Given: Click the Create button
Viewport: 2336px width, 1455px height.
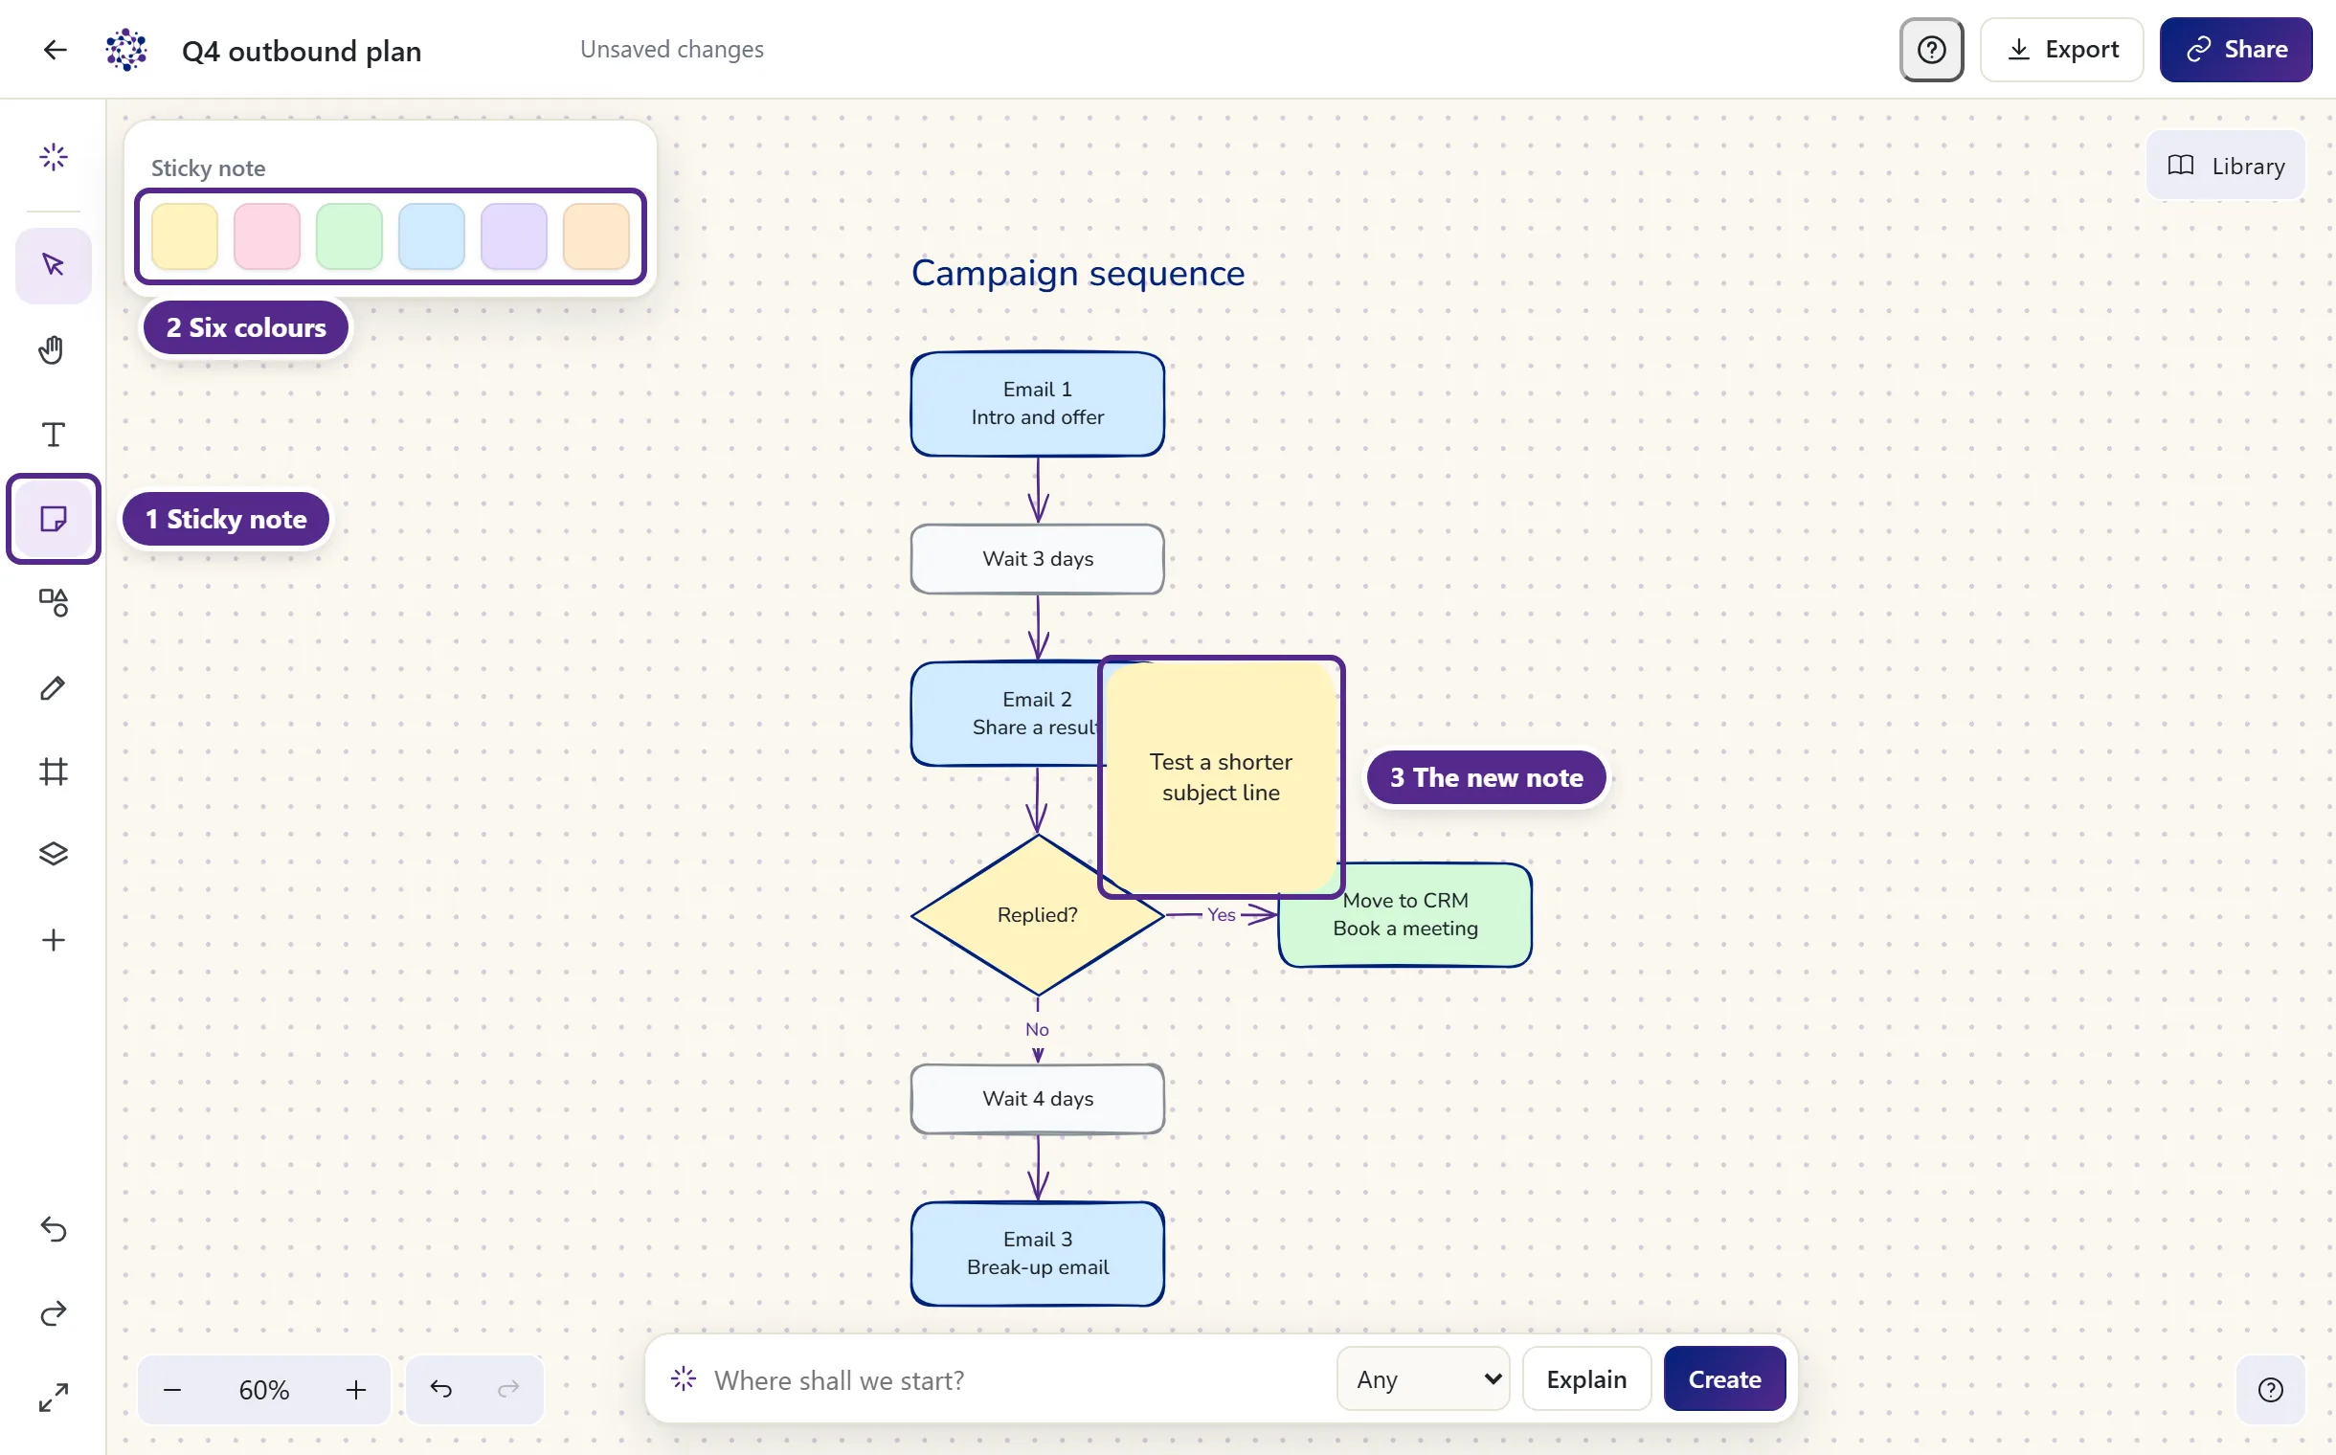Looking at the screenshot, I should [1725, 1379].
